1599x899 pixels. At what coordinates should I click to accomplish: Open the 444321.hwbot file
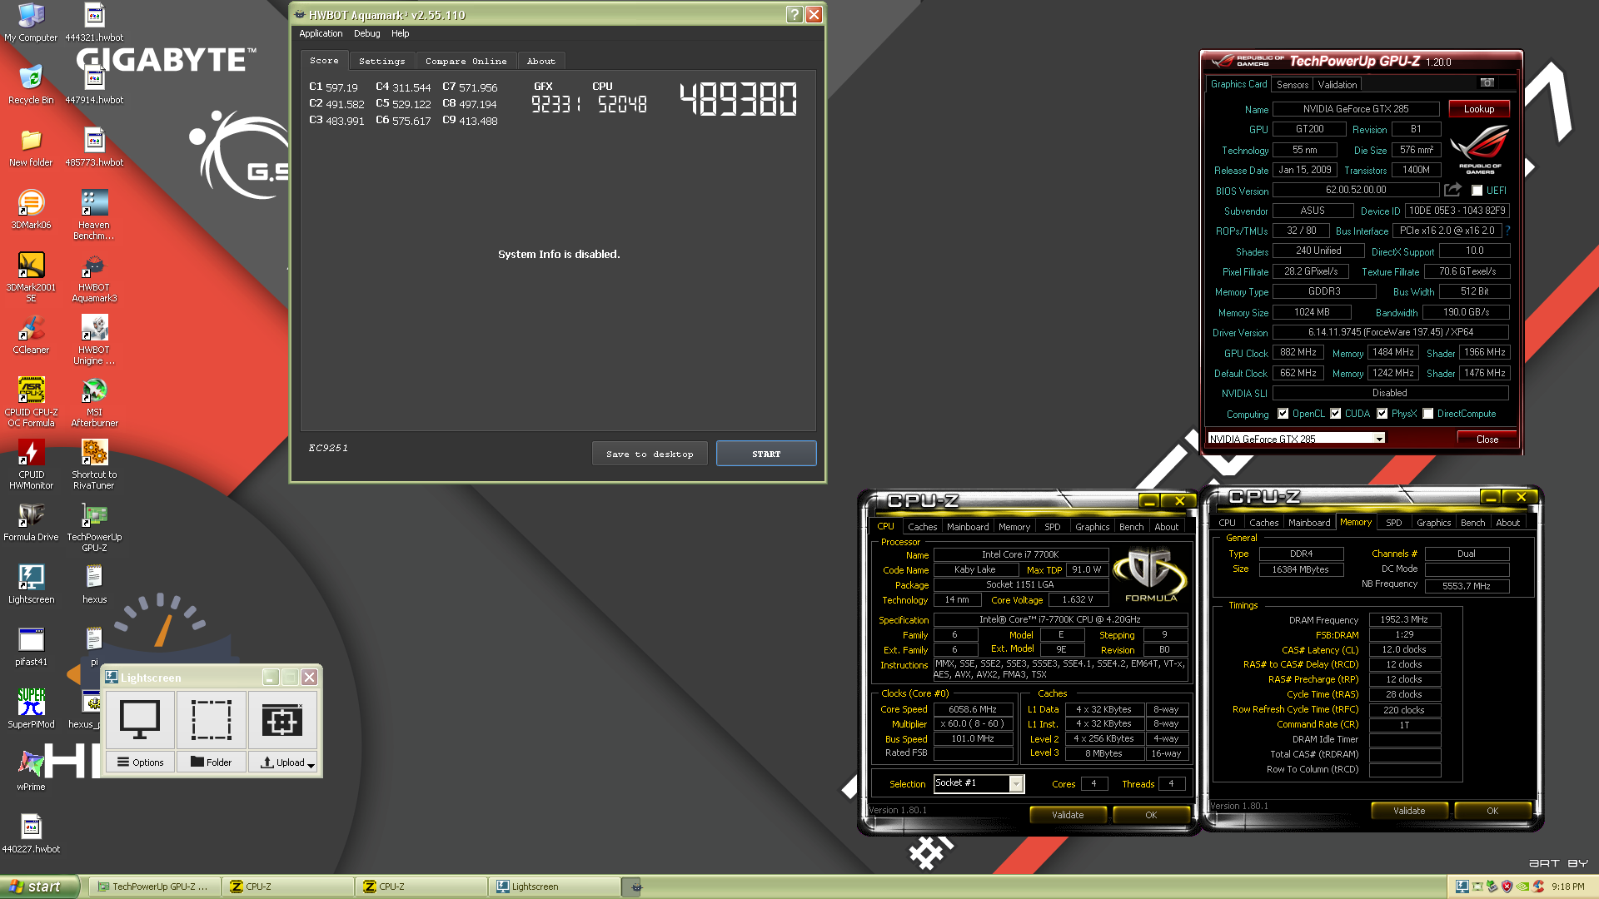coord(94,22)
